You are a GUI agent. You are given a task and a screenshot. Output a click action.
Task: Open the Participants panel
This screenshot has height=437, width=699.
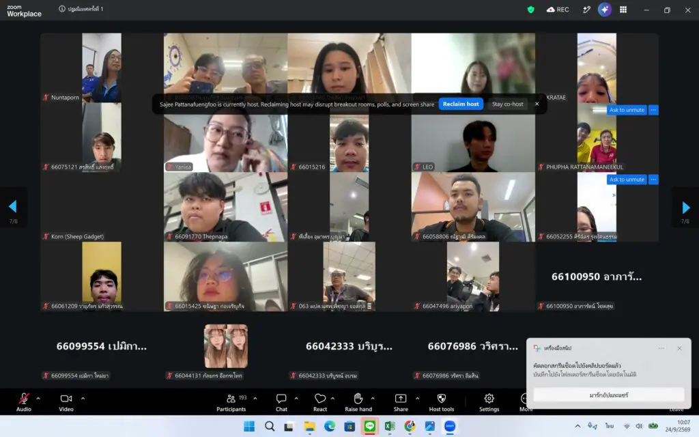(x=231, y=403)
